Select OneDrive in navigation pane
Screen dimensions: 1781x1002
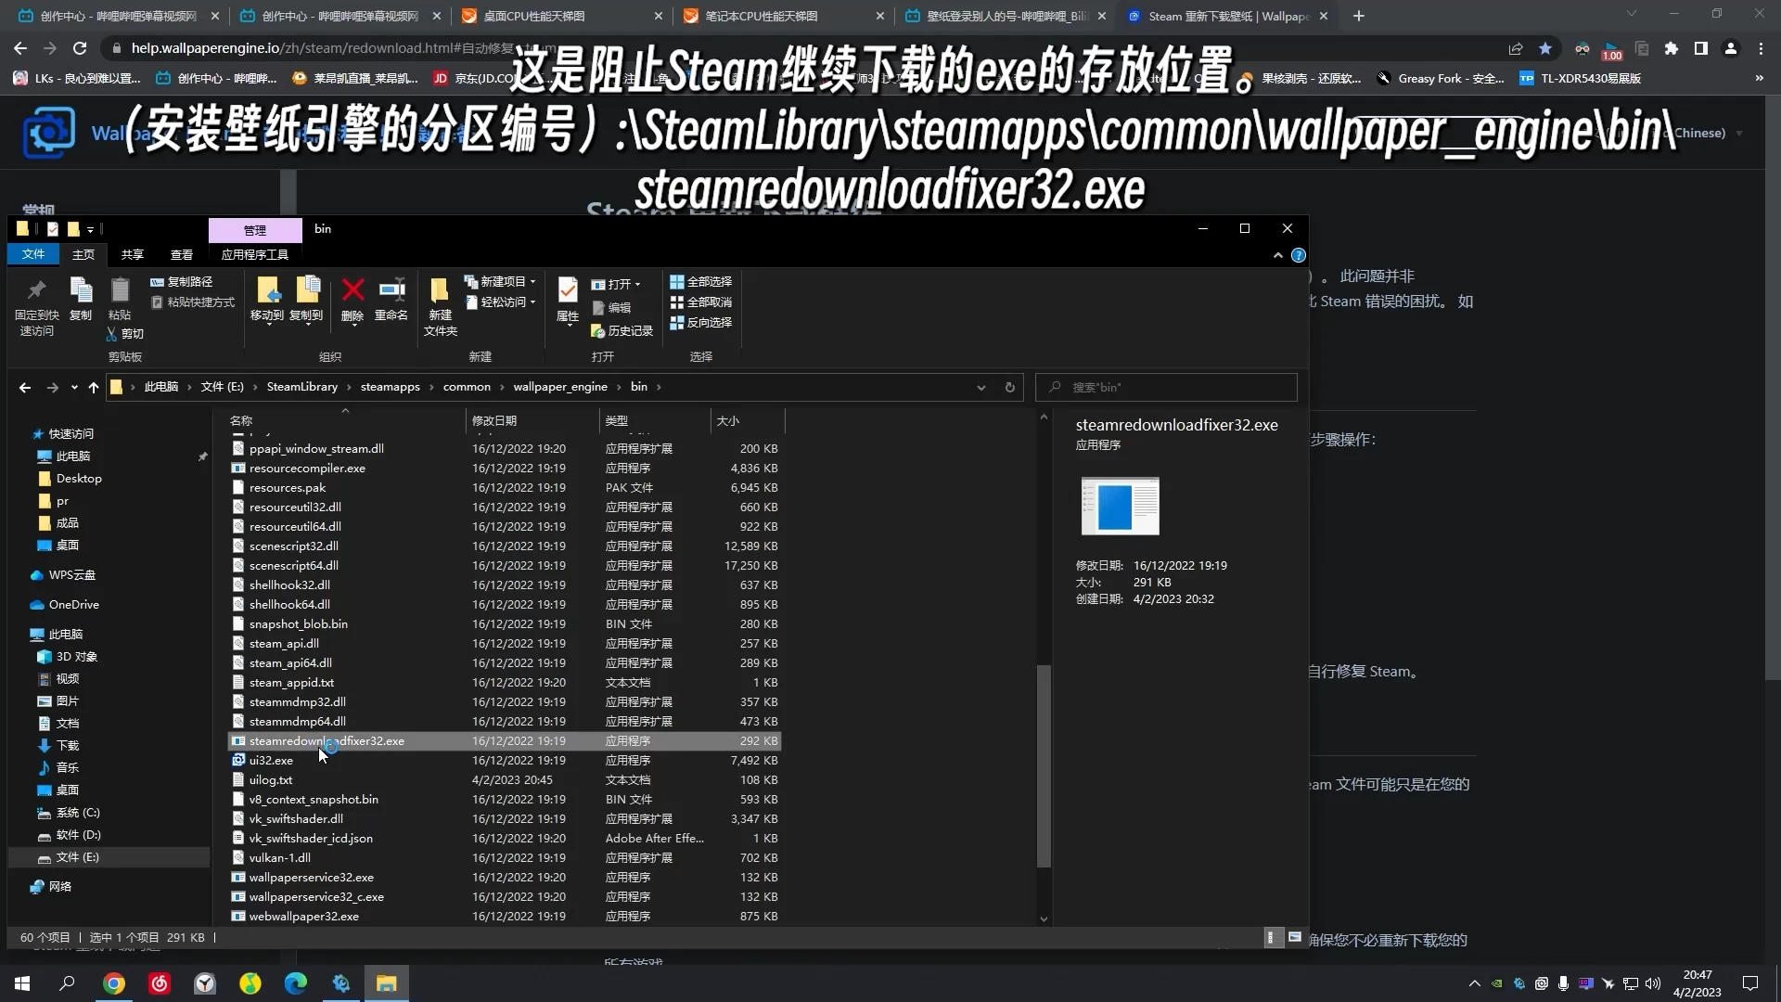73,605
